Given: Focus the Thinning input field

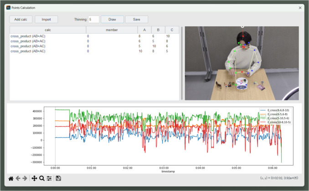Looking at the screenshot, I should pos(93,20).
